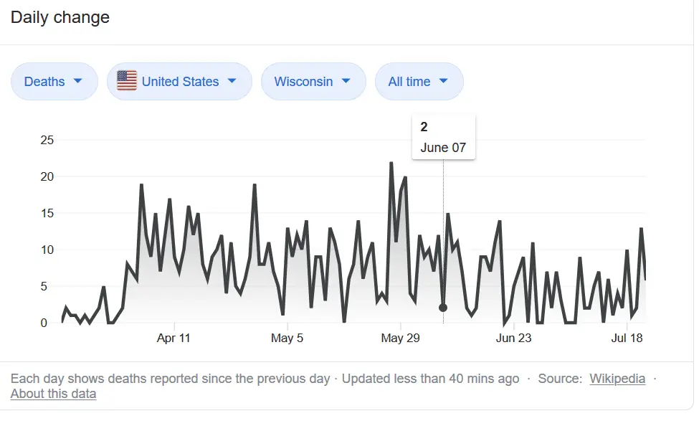
Task: Click the caret arrow beside Wisconsin
Action: [346, 81]
